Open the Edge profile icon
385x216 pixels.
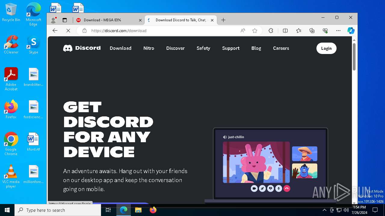(x=54, y=20)
